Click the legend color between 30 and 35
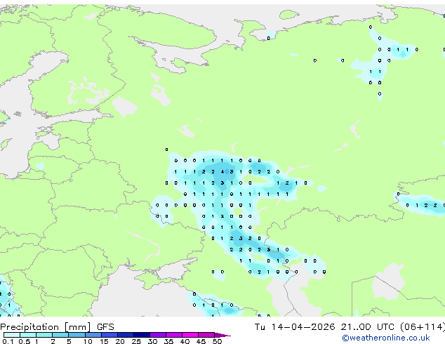Screen dimensions: 445x344 click(158, 335)
